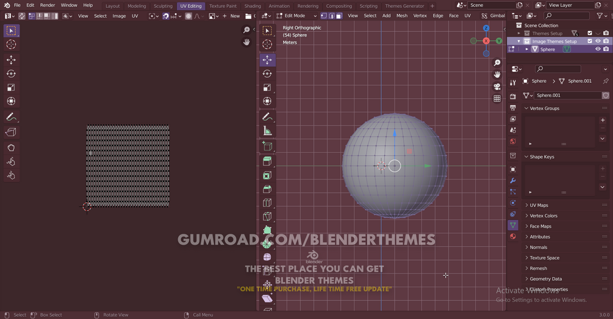Image resolution: width=613 pixels, height=319 pixels.
Task: Select the UV editor Move tool
Action: pos(11,60)
